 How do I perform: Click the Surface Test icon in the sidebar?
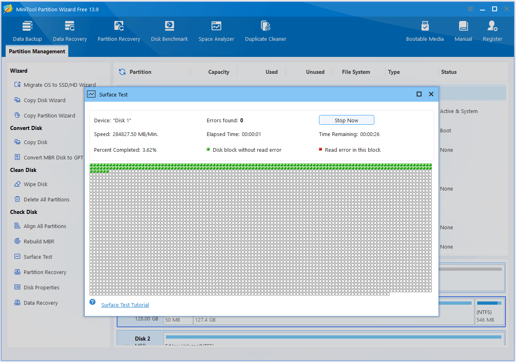(17, 257)
